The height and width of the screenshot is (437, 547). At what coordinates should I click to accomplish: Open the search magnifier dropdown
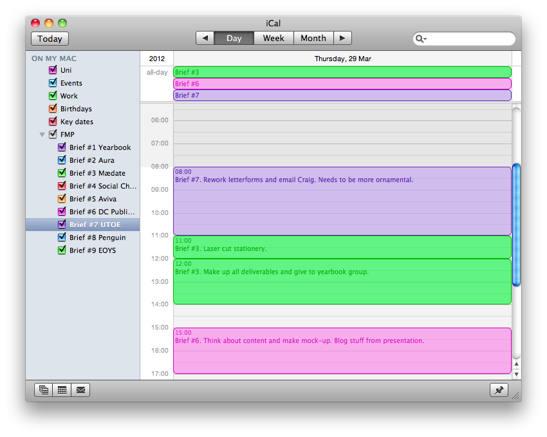pyautogui.click(x=421, y=39)
